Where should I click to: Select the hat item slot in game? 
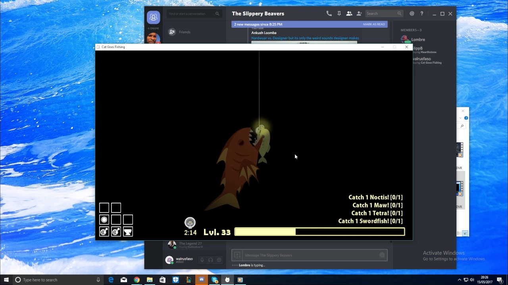(128, 232)
